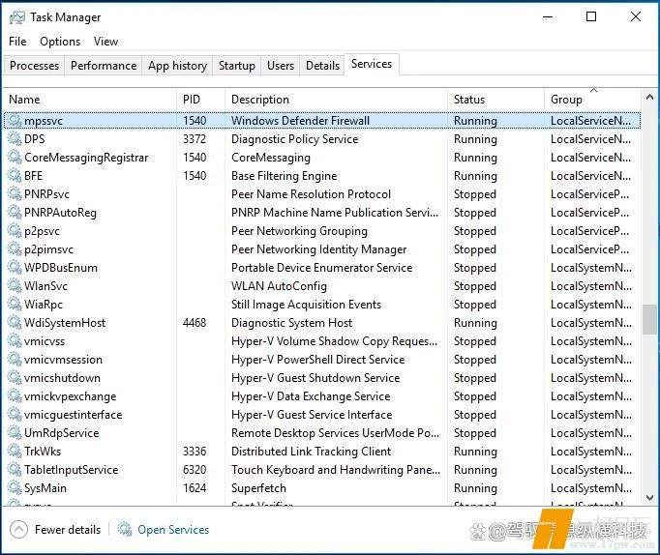Click the gear icon beside vmickvpexchange

tap(15, 396)
